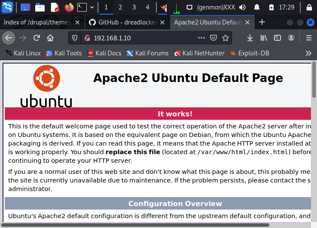This screenshot has width=317, height=228.
Task: Click the Ubuntu logo image
Action: click(x=46, y=86)
